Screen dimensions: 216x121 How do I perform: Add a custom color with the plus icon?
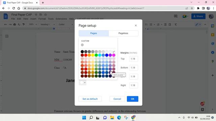coord(82,45)
